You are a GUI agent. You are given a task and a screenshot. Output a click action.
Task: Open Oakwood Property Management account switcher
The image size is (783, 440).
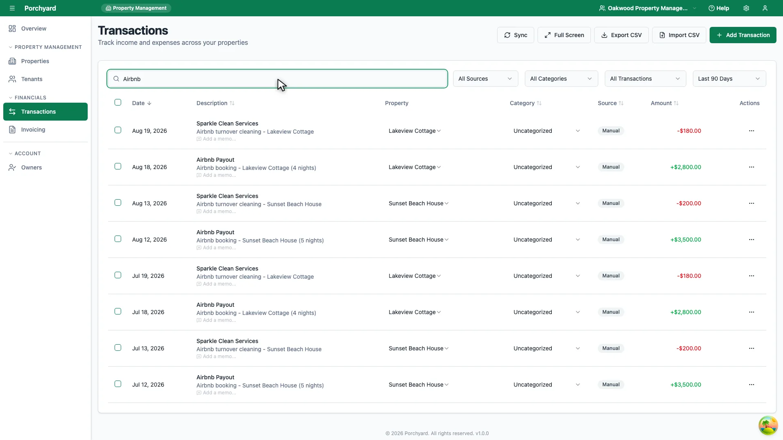[x=648, y=8]
